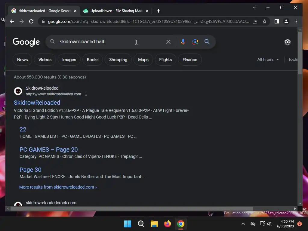Viewport: 308px width, 231px height.
Task: Start voice search with microphone
Action: pyautogui.click(x=183, y=42)
